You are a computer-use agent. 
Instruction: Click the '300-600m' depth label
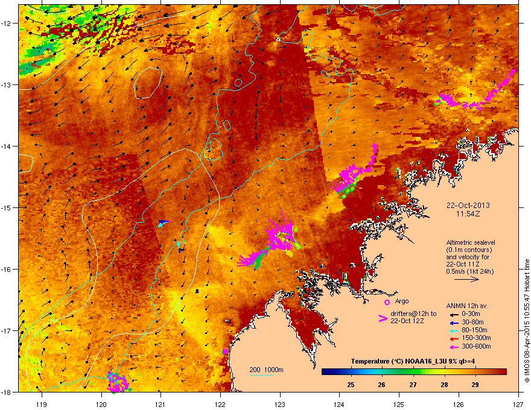point(476,347)
